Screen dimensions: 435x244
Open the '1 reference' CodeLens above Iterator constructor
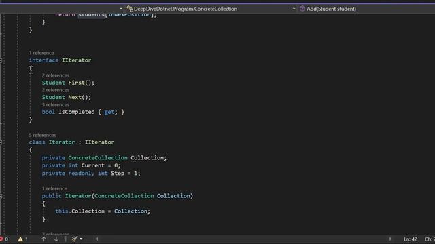(54, 188)
